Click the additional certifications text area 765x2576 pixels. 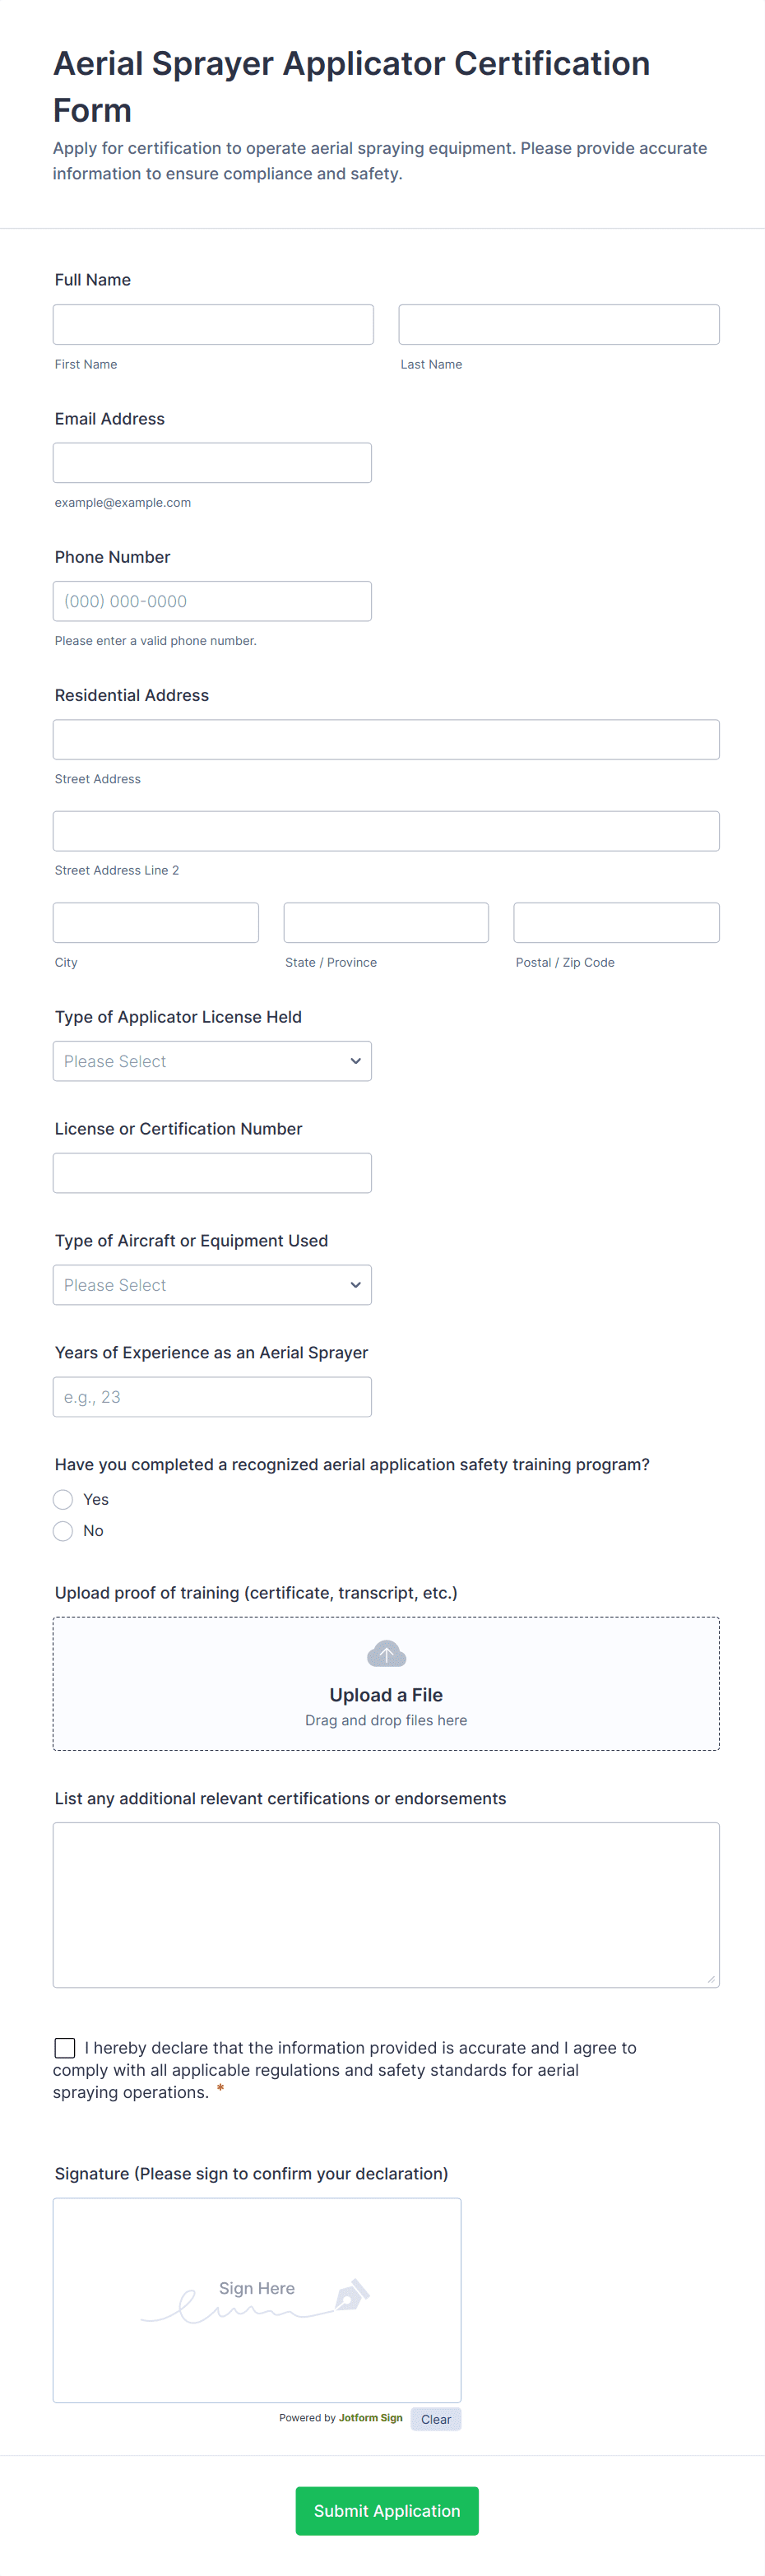click(386, 1904)
